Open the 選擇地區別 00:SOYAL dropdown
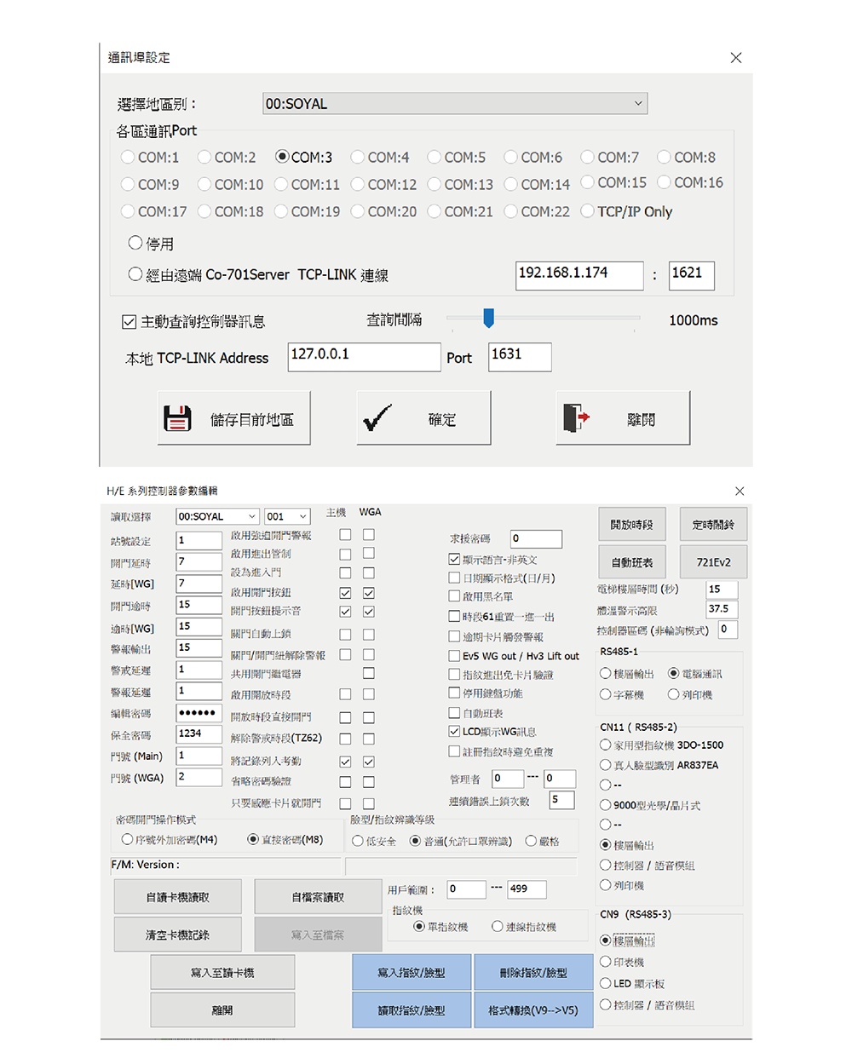This screenshot has width=852, height=1064. [x=455, y=104]
